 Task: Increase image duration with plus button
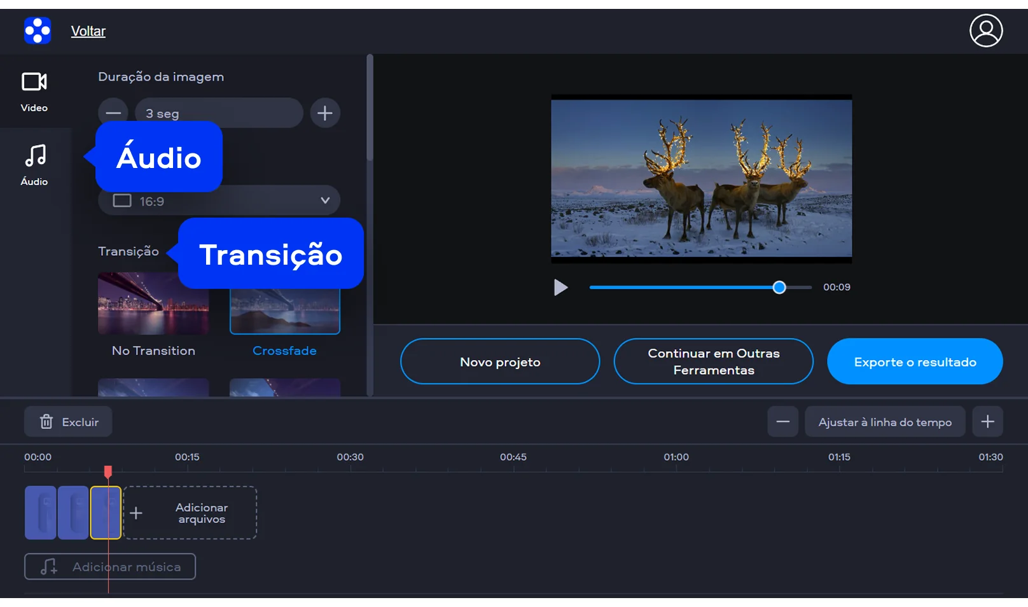pyautogui.click(x=325, y=113)
